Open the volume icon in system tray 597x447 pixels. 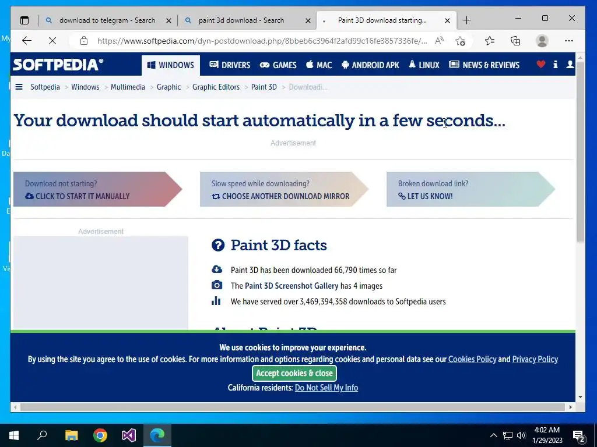click(x=521, y=435)
